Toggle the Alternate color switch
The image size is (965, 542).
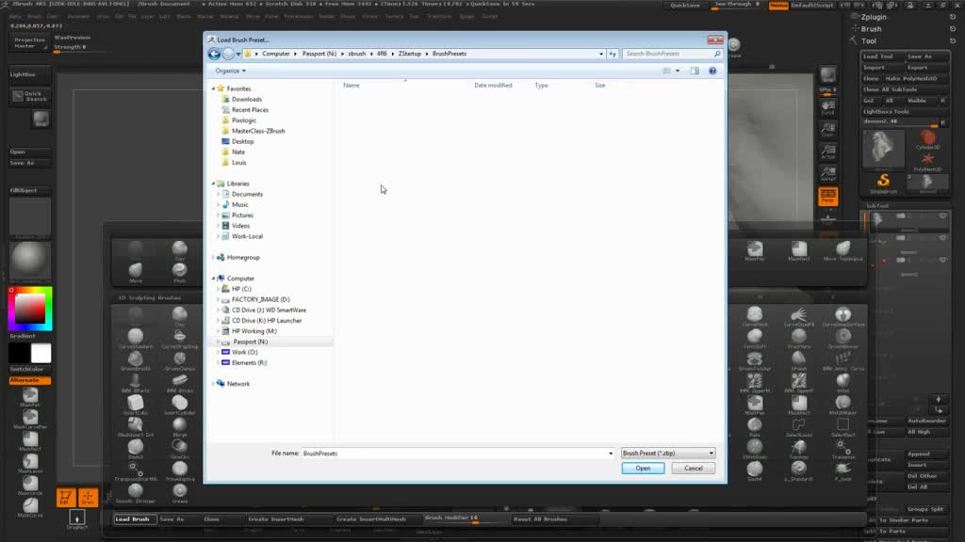tap(29, 380)
